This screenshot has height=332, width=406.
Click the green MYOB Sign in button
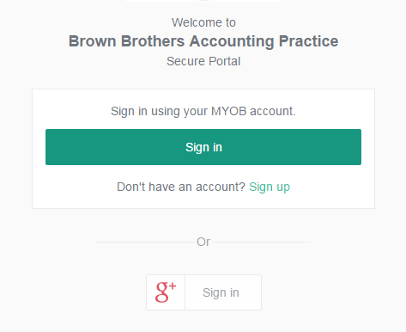pyautogui.click(x=203, y=147)
